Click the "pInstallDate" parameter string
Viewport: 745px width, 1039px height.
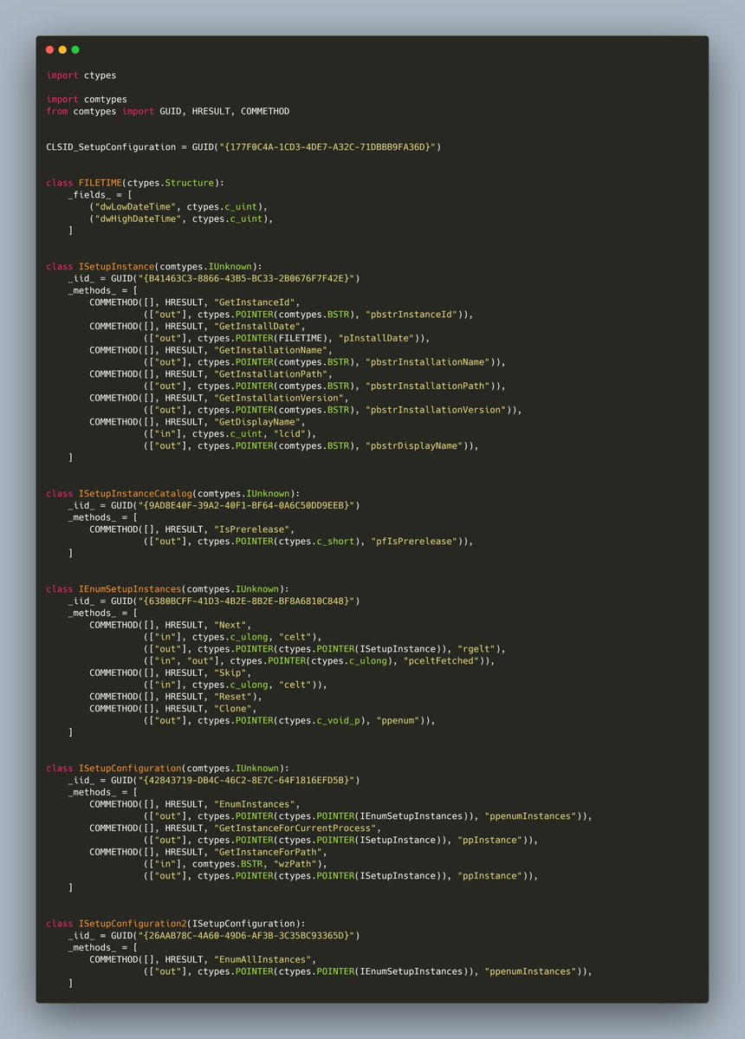pyautogui.click(x=376, y=338)
